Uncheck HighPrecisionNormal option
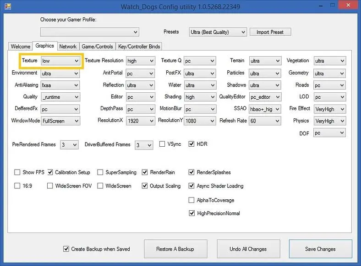 191,213
